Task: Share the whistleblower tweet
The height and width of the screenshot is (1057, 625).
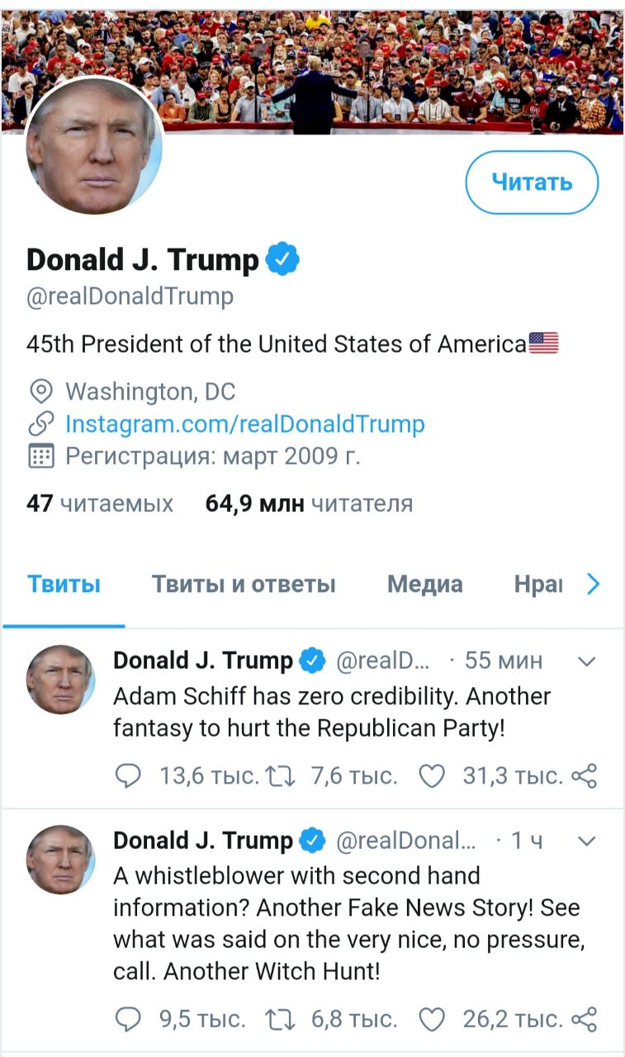Action: (584, 1019)
